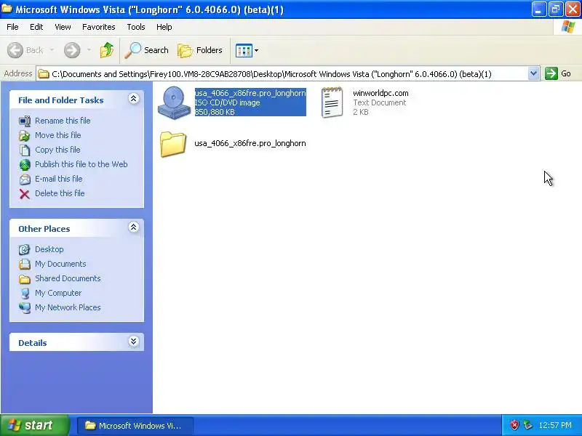Click the E-mail envelope icon
Screen dimensions: 582x436
coord(25,179)
